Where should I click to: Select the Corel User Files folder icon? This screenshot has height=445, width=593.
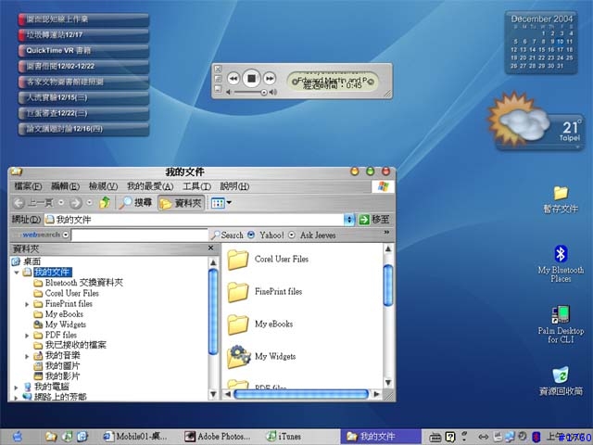pyautogui.click(x=238, y=260)
